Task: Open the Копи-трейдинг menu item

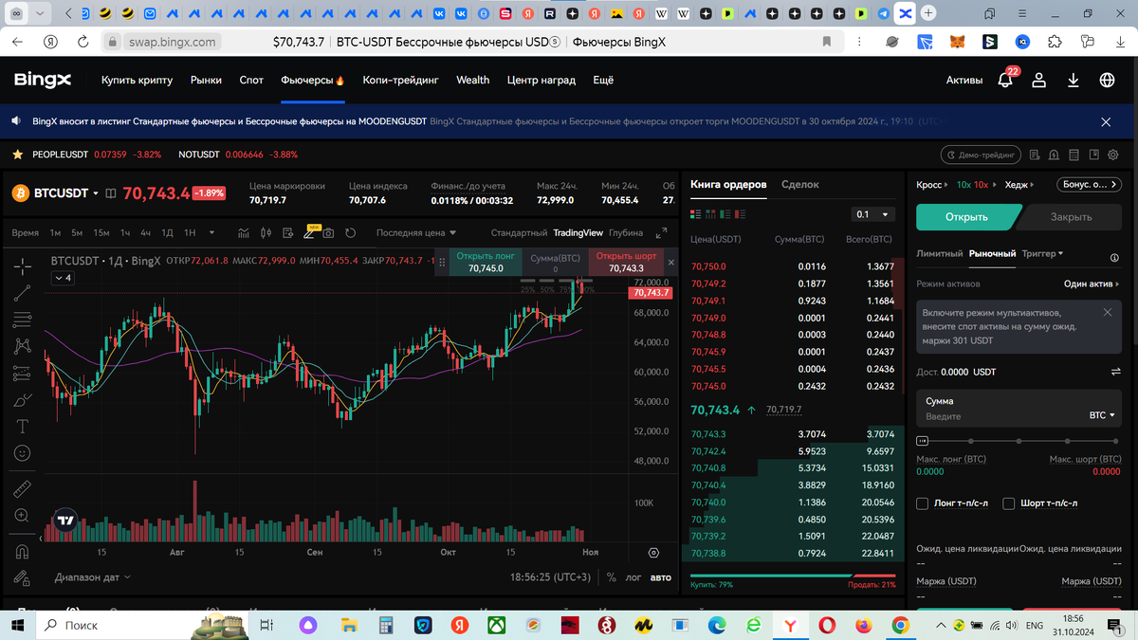Action: pos(400,81)
